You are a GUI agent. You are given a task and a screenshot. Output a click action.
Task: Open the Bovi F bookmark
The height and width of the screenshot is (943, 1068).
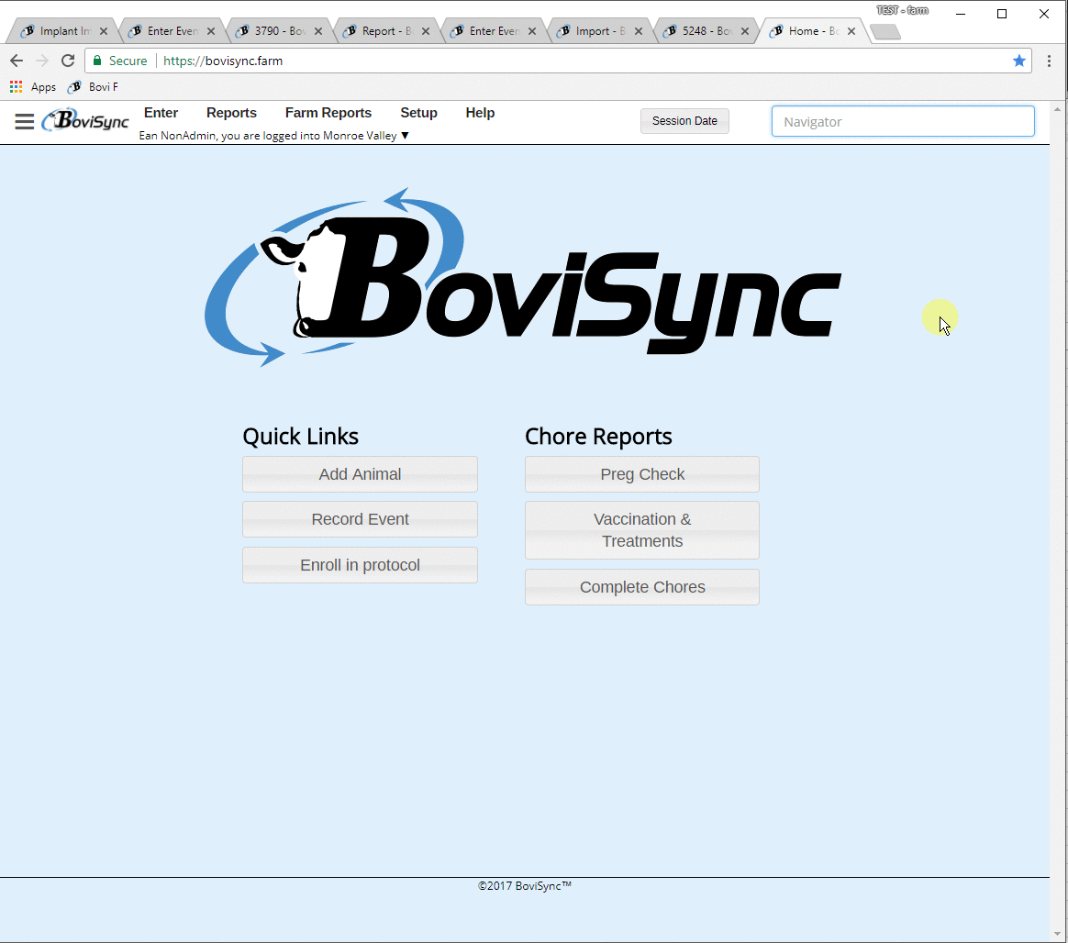[x=94, y=87]
